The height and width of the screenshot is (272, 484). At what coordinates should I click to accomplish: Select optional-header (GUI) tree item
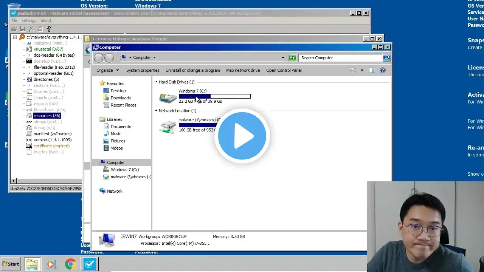click(53, 73)
